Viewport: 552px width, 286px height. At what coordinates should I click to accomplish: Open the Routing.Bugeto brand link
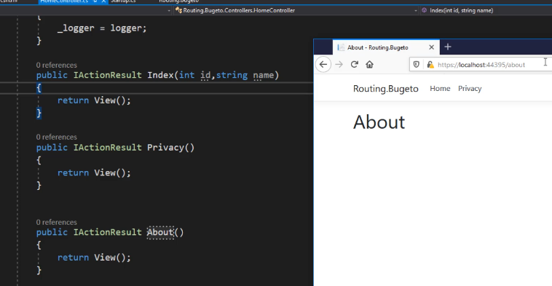click(385, 89)
